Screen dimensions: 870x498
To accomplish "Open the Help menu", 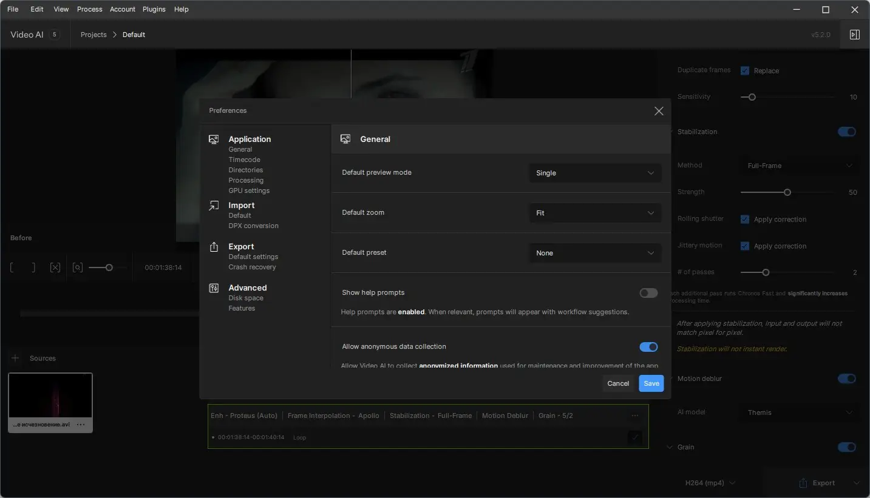I will 182,9.
